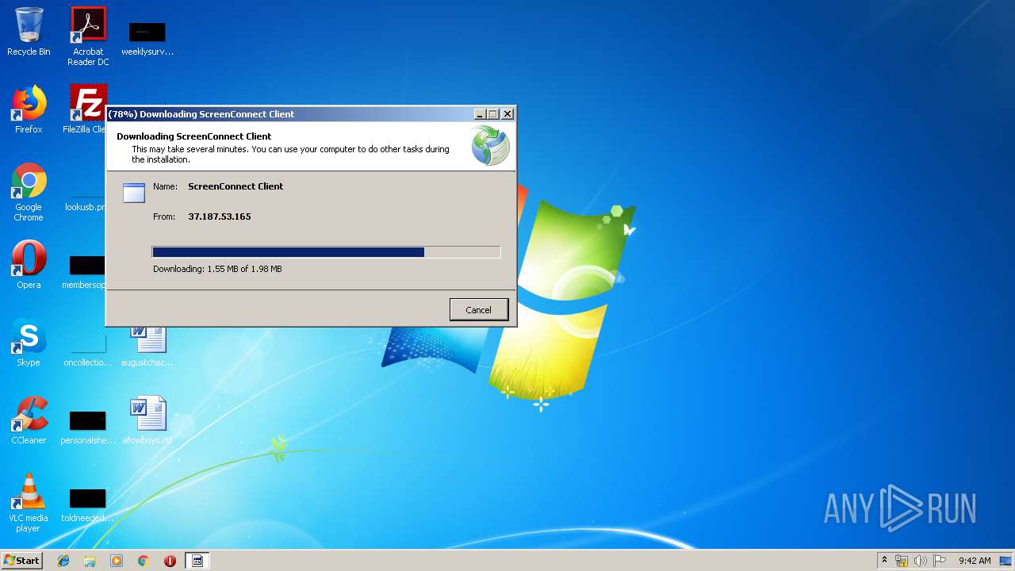Screen dimensions: 1015x571
Task: Launch Acrobat Reader DC shortcut
Action: pos(88,36)
